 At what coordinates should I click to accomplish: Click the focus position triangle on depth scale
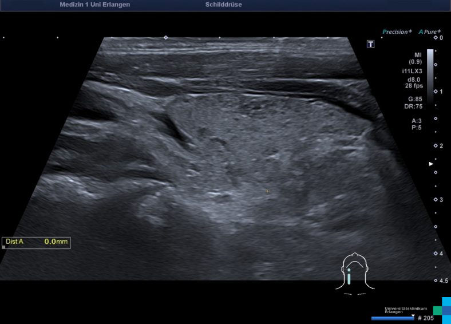[x=432, y=164]
